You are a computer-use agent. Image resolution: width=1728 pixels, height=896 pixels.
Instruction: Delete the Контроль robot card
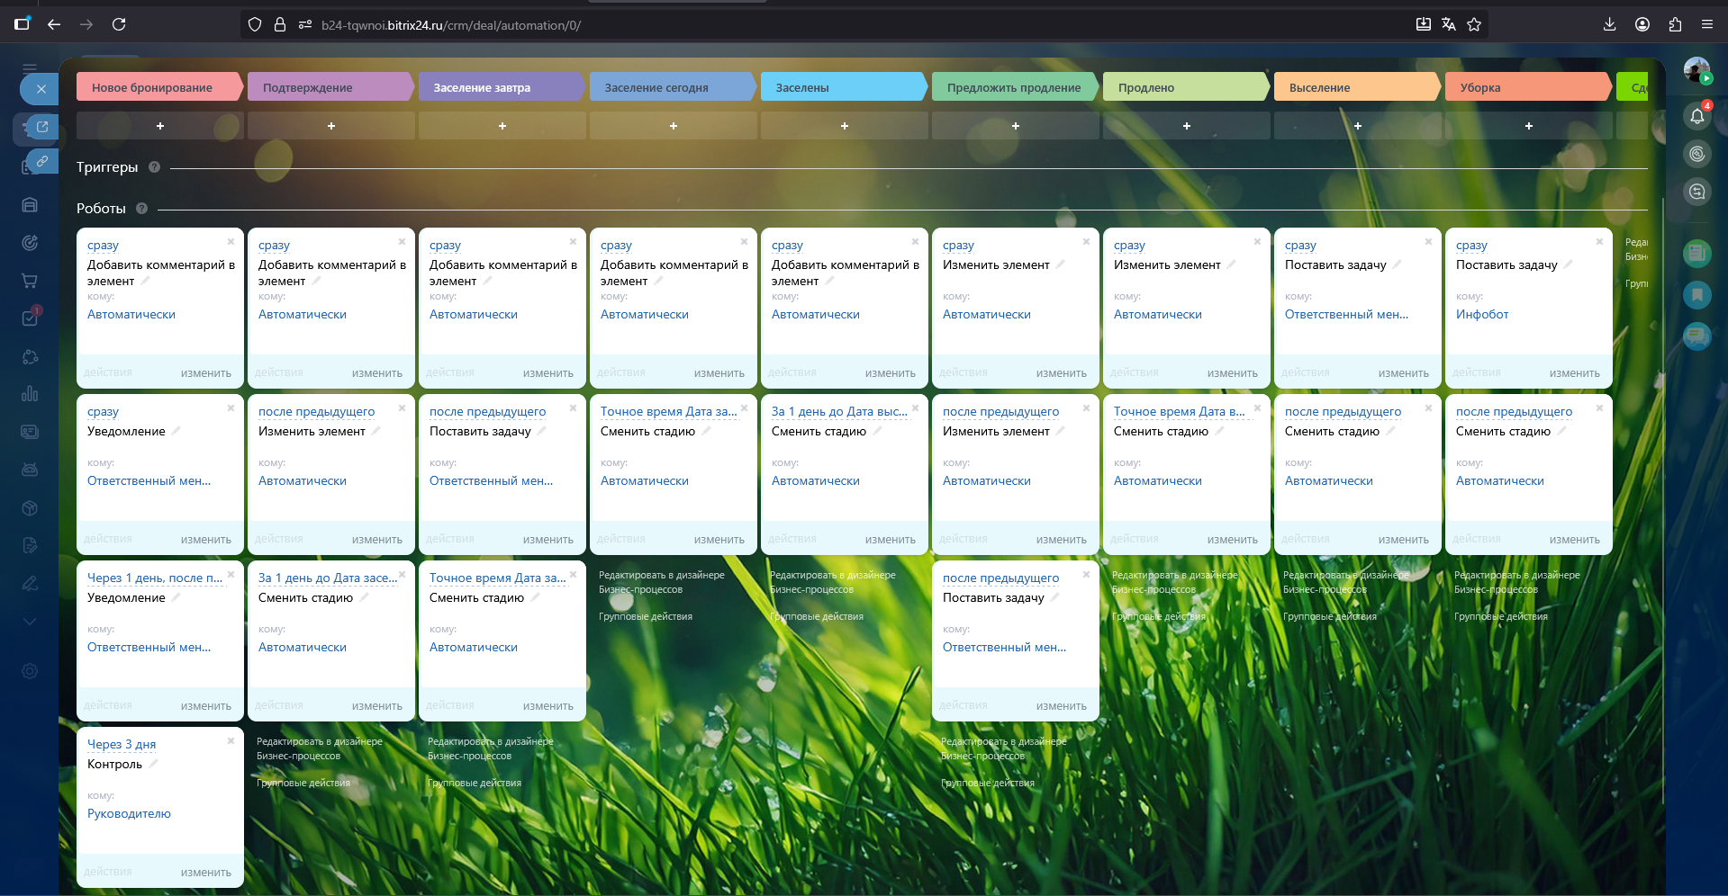point(231,741)
